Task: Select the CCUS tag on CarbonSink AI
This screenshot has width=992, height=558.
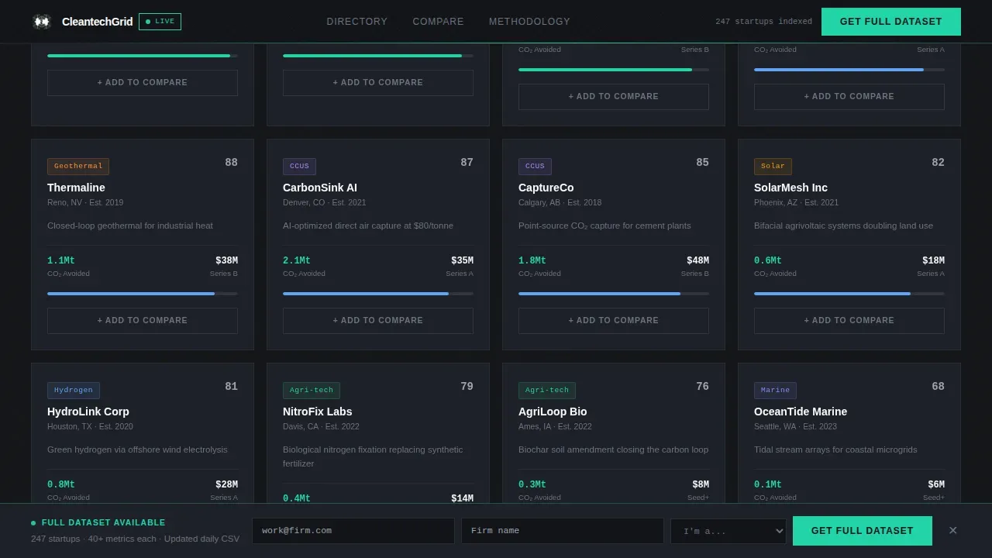Action: tap(299, 167)
